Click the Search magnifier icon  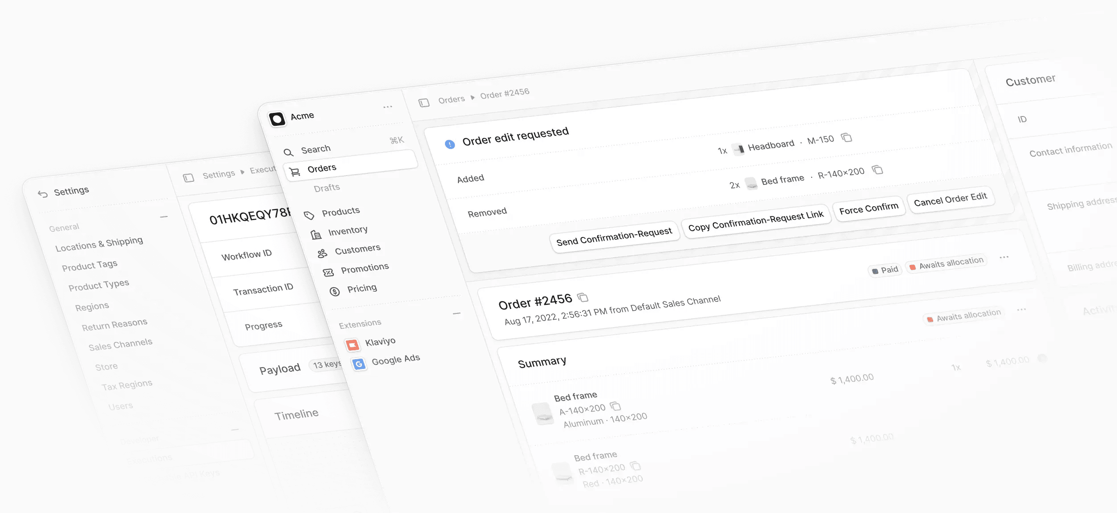(288, 152)
